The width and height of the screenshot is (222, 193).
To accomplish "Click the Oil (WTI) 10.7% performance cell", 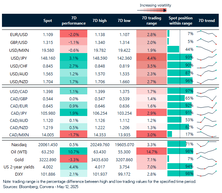I will (74, 151).
